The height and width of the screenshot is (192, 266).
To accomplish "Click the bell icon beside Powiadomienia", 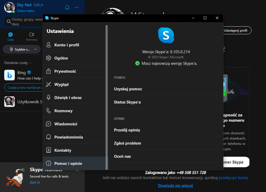I will click(49, 137).
